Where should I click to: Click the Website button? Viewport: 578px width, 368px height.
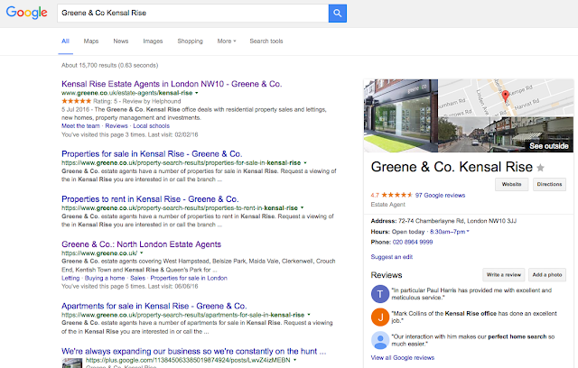coord(512,184)
